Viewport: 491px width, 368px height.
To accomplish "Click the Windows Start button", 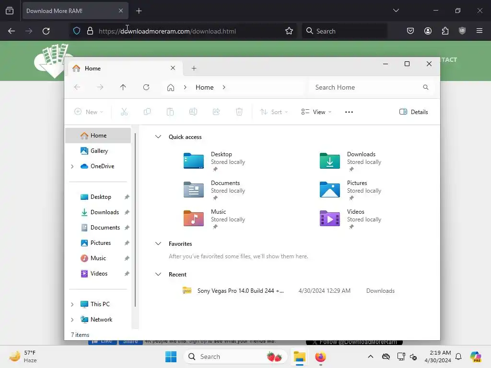I will pos(171,356).
